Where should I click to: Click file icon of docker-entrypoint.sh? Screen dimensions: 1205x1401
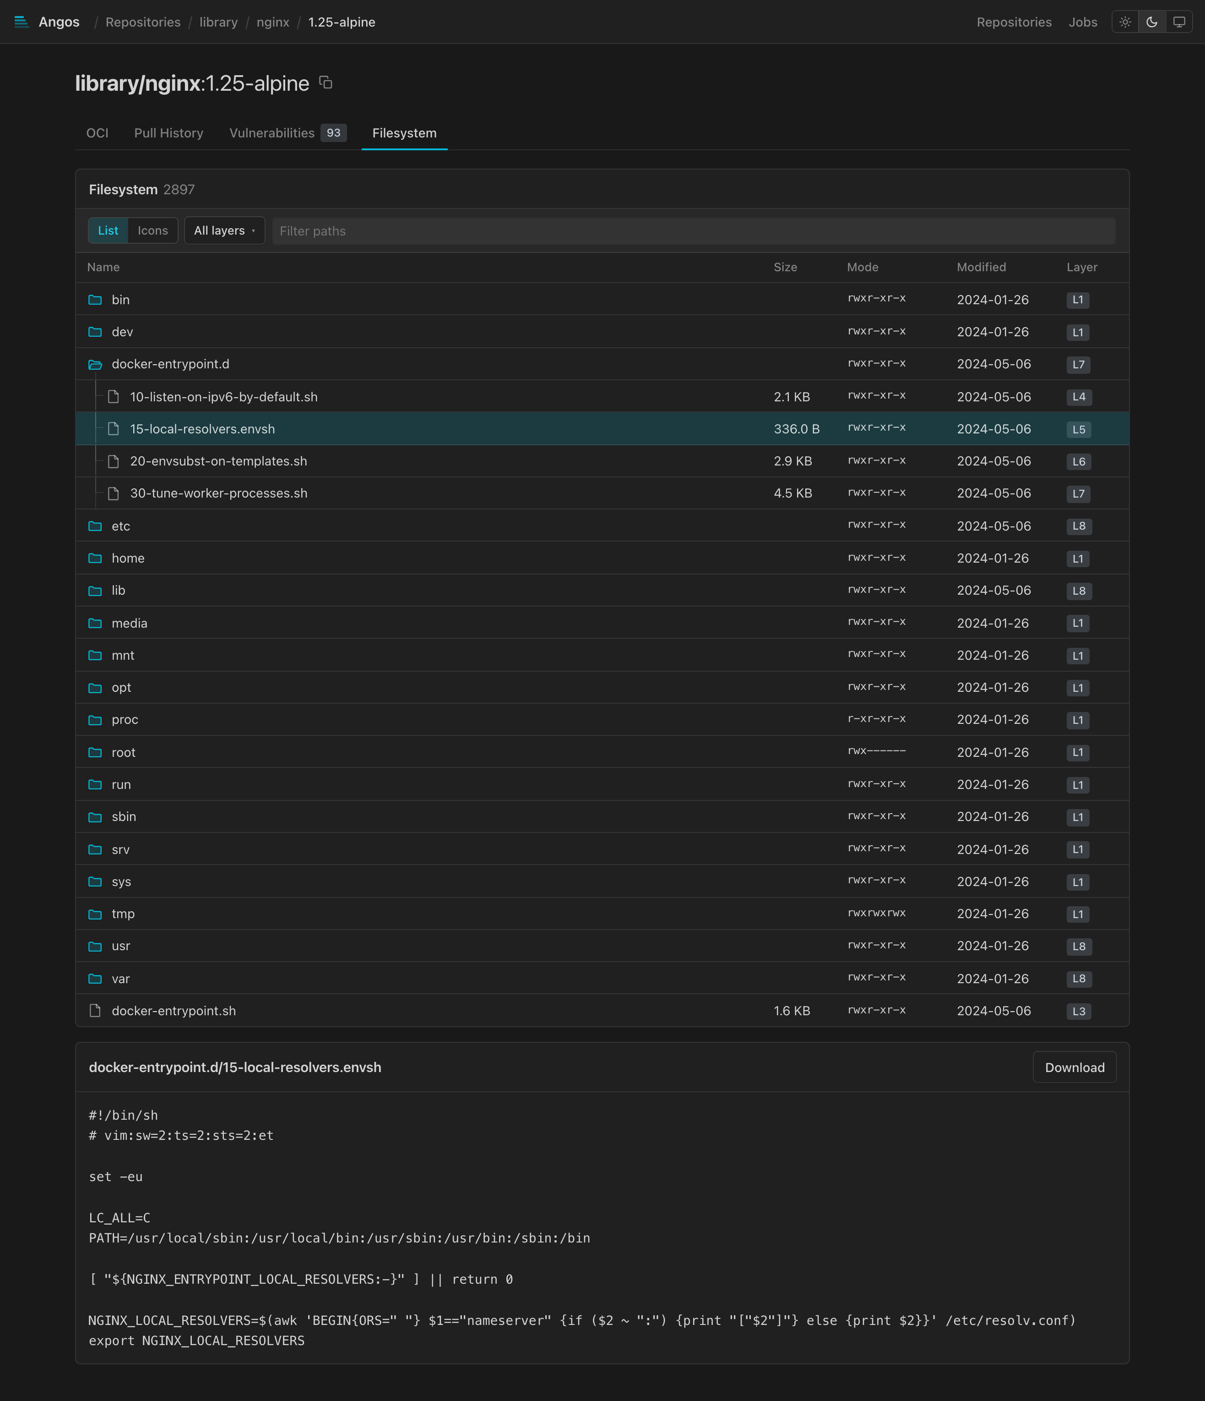95,1011
